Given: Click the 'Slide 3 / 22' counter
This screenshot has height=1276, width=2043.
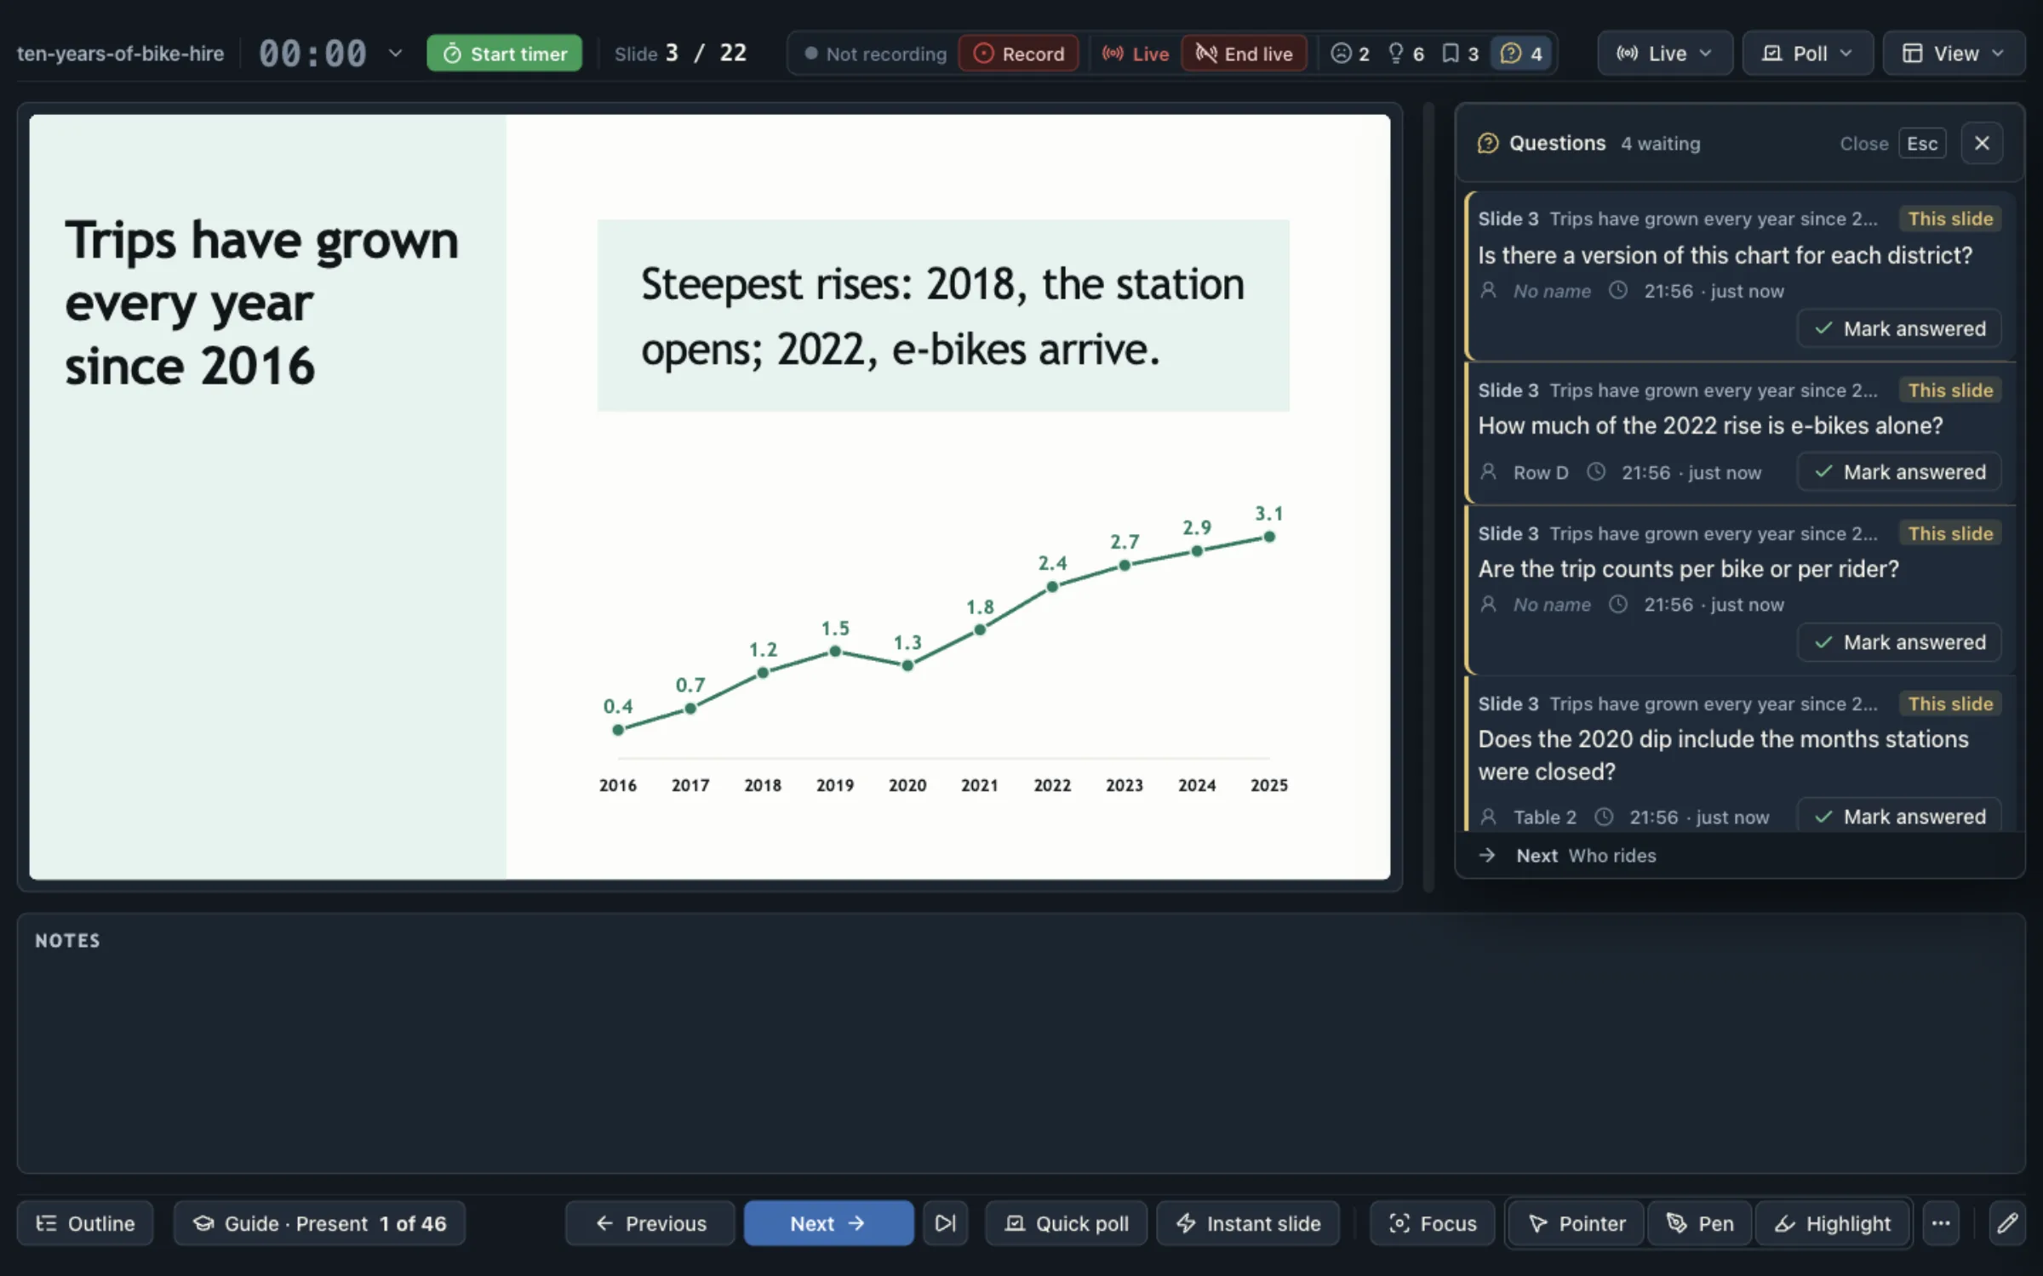Looking at the screenshot, I should [x=680, y=54].
